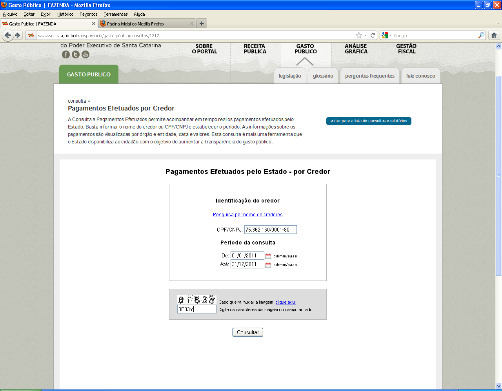Open the Favoritos menu
The height and width of the screenshot is (391, 502).
point(89,14)
